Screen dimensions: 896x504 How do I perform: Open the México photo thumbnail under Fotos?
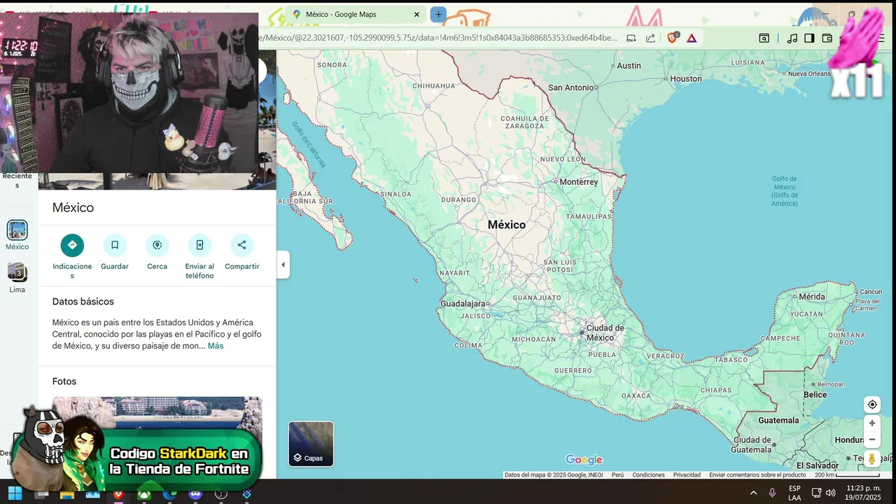157,415
